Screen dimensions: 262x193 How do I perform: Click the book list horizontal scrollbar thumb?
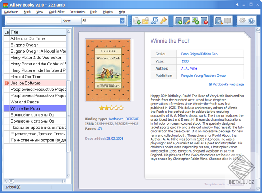pyautogui.click(x=11, y=181)
